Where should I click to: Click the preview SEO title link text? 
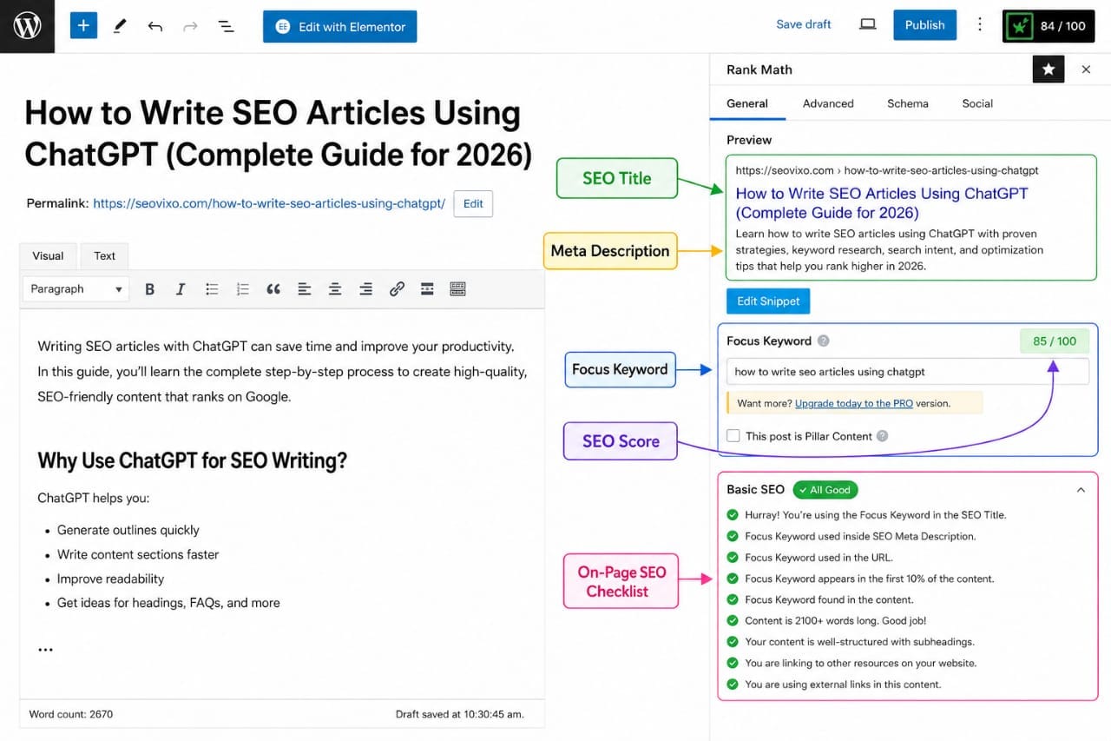882,203
